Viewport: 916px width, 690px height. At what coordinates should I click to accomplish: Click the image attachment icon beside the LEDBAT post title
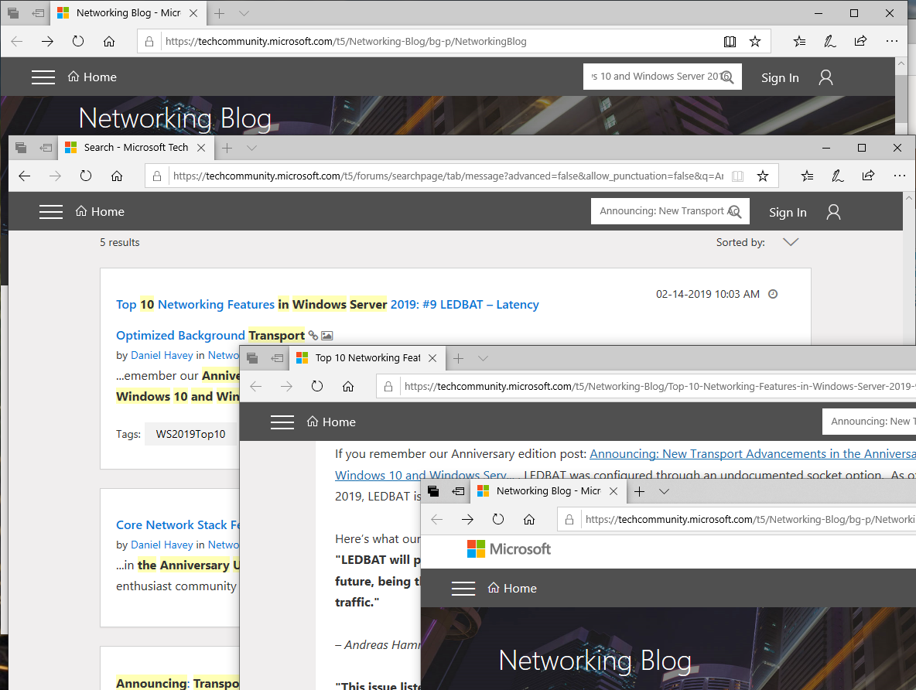pyautogui.click(x=326, y=335)
